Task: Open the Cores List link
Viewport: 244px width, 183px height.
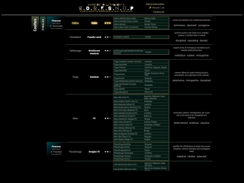Action: (159, 11)
